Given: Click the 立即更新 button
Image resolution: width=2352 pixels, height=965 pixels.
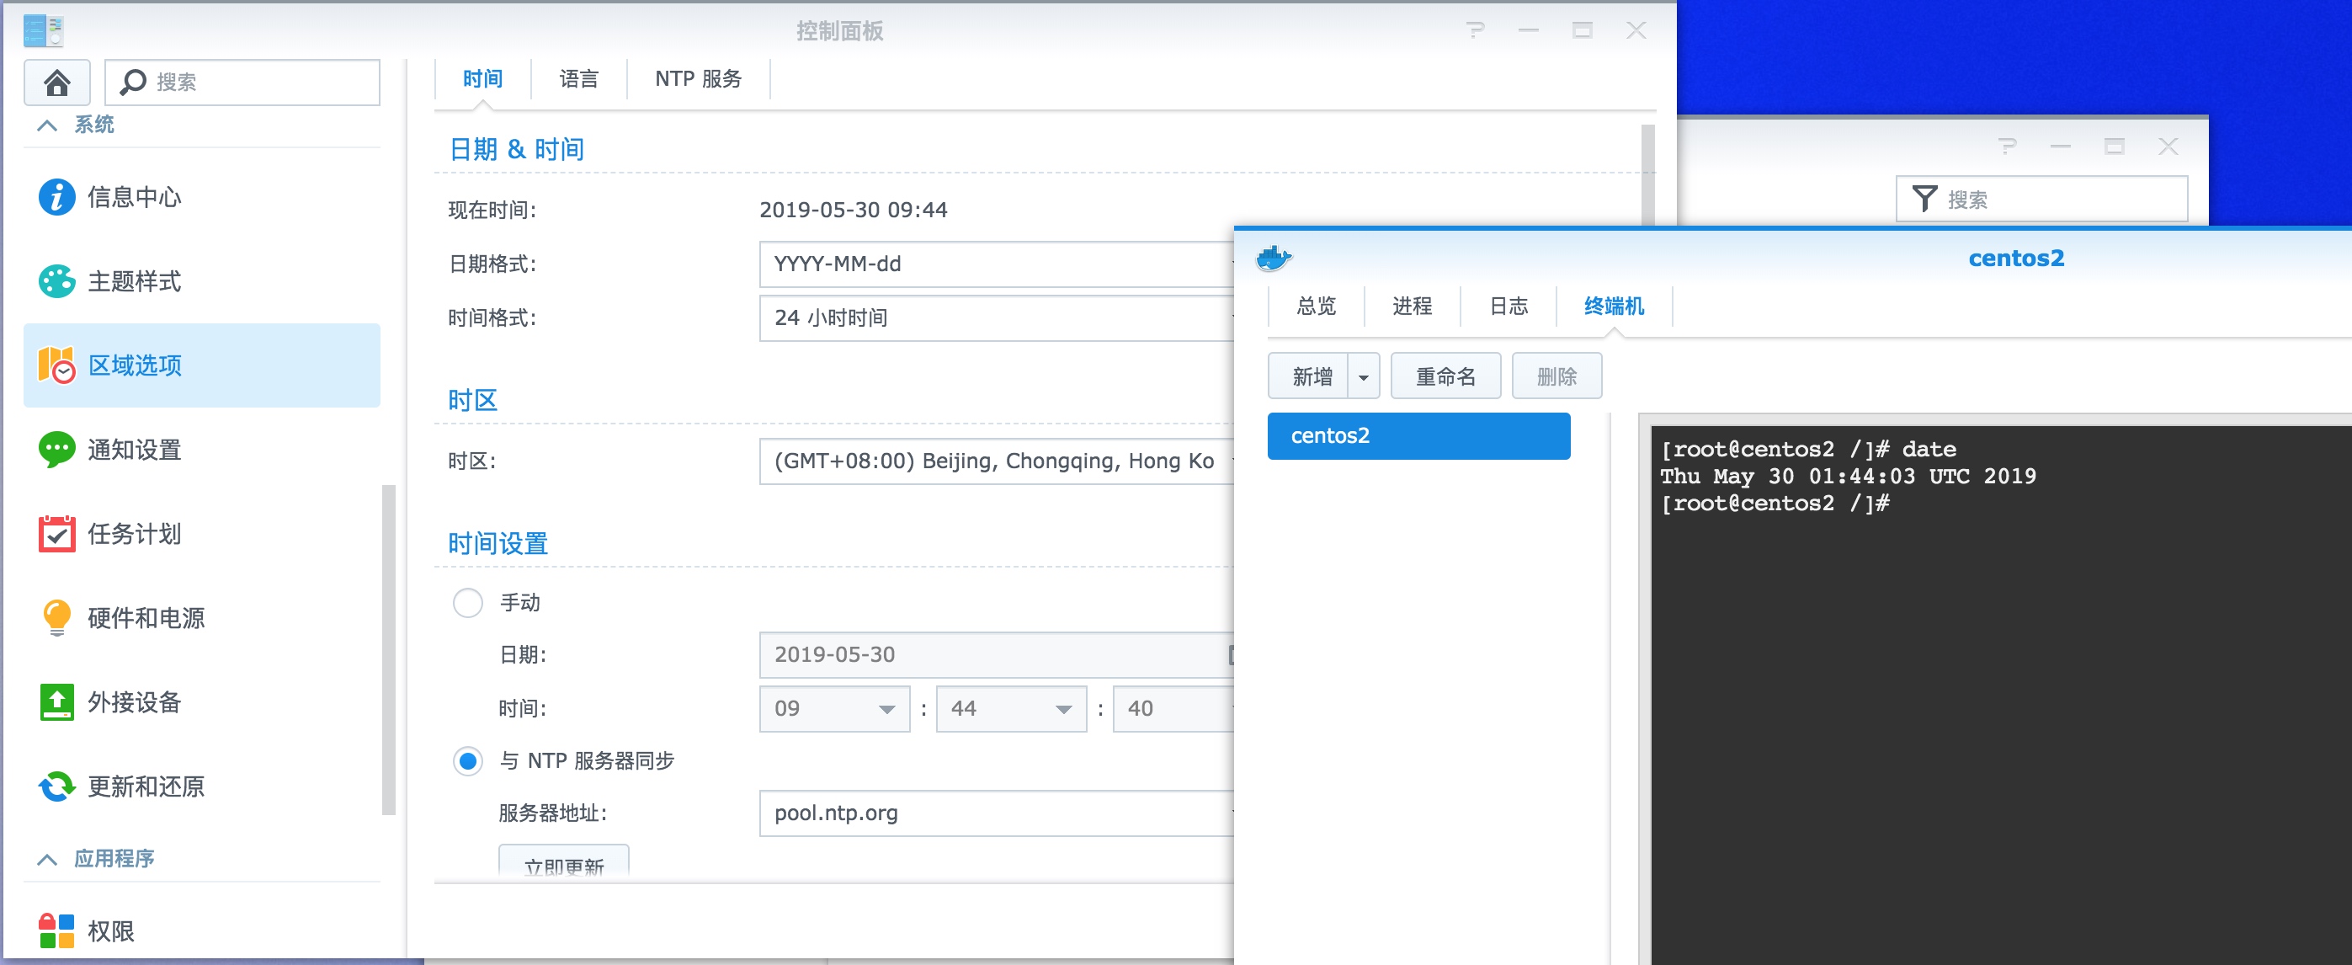Looking at the screenshot, I should point(563,861).
